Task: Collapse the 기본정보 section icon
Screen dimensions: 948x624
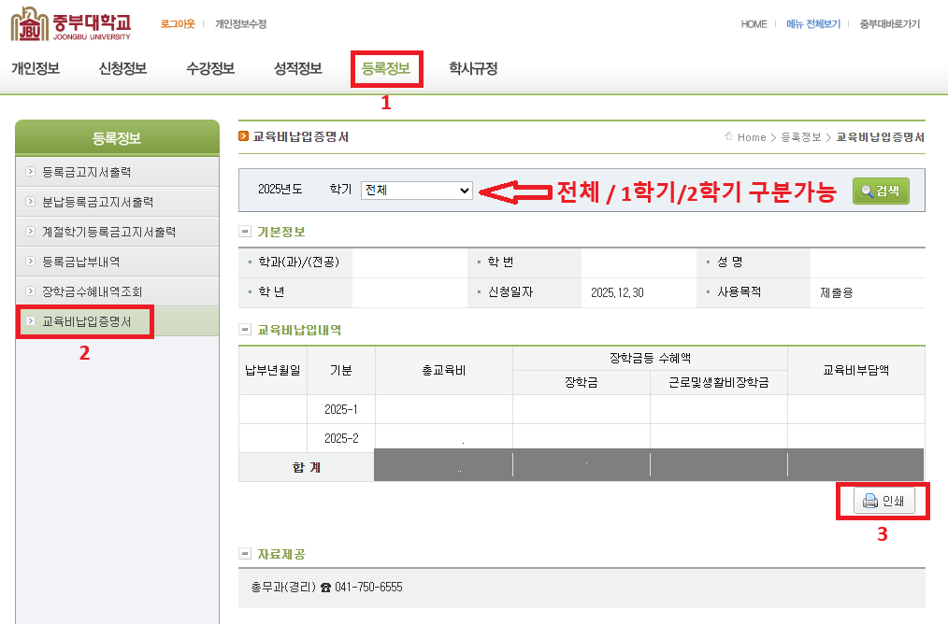Action: [x=245, y=232]
